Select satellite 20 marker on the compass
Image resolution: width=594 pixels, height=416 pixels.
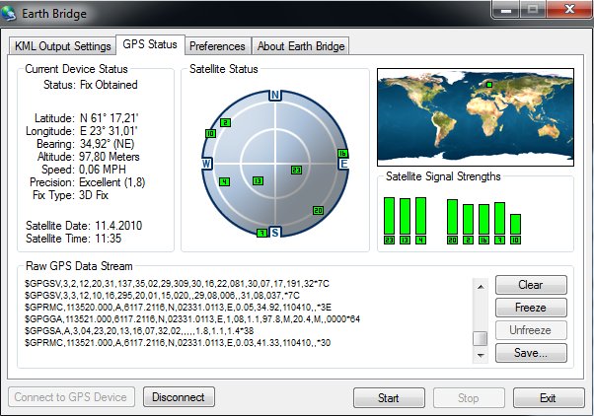pos(318,210)
